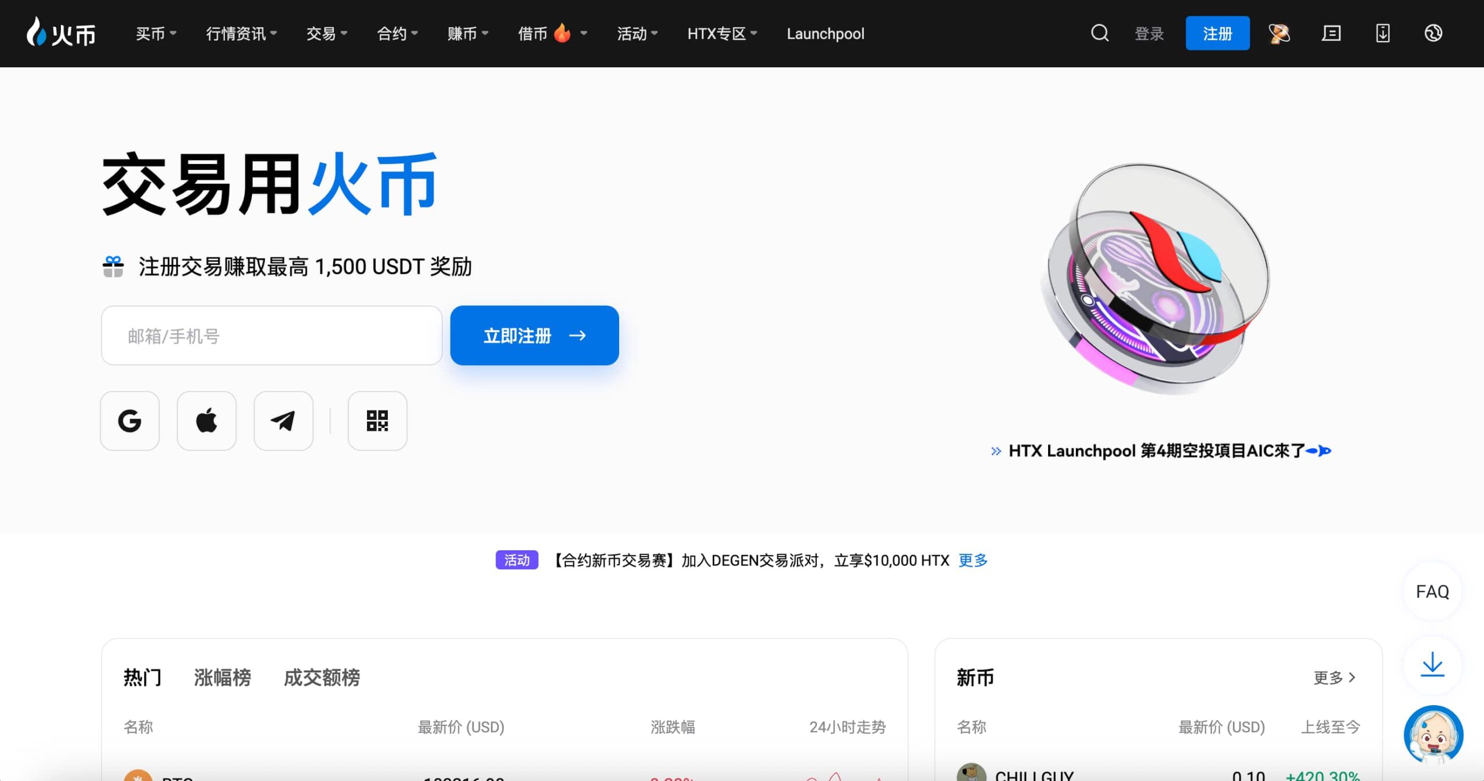Click the blue 注册 button in header
This screenshot has height=781, width=1484.
[1217, 33]
